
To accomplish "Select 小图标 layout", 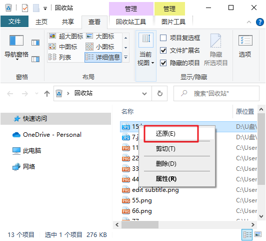I will 100,47.
